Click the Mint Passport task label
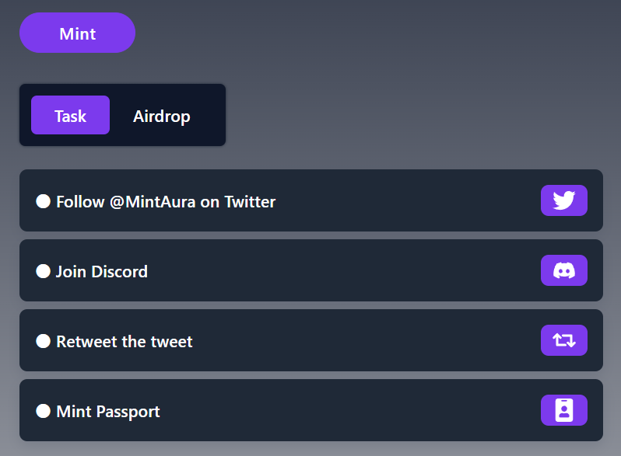The height and width of the screenshot is (456, 621). [x=108, y=412]
